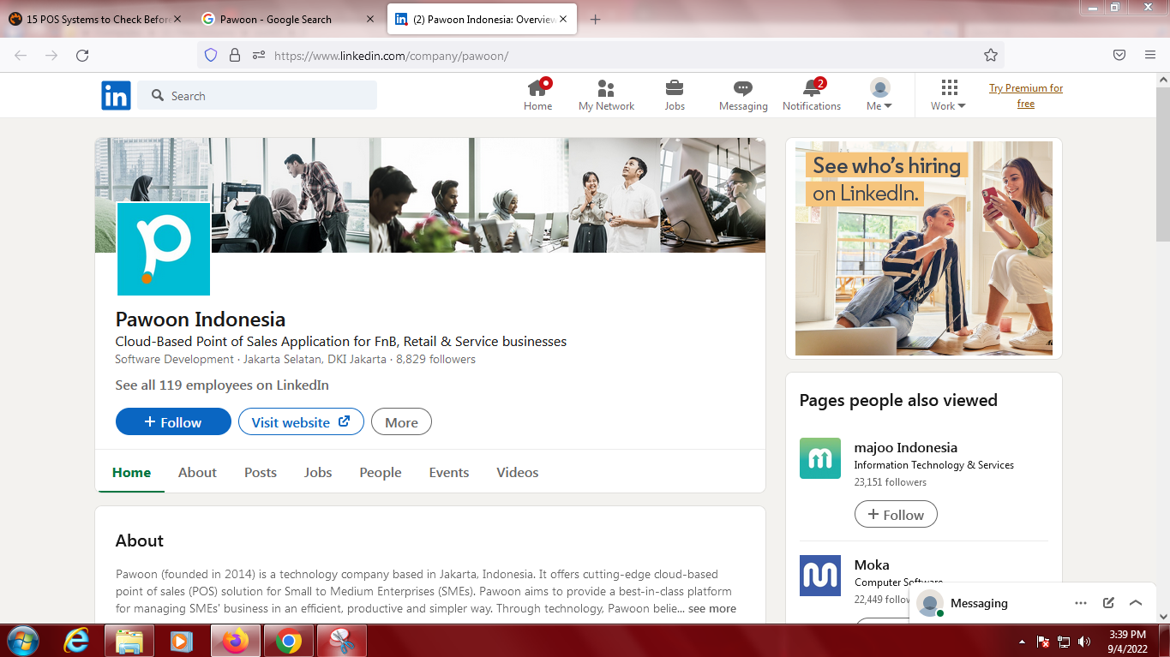Switch to the company Jobs tab

318,472
